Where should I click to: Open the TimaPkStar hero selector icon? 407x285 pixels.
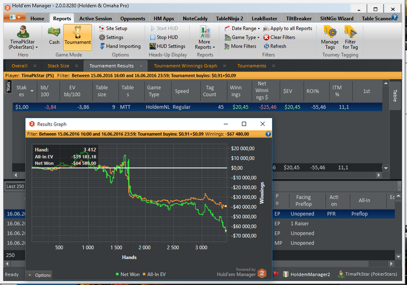click(x=23, y=38)
